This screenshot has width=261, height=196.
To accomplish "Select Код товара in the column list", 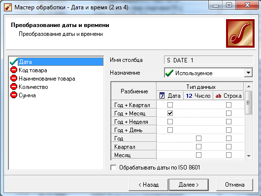I will coord(33,70).
